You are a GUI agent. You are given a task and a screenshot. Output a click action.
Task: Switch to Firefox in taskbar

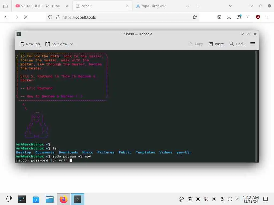click(64, 199)
